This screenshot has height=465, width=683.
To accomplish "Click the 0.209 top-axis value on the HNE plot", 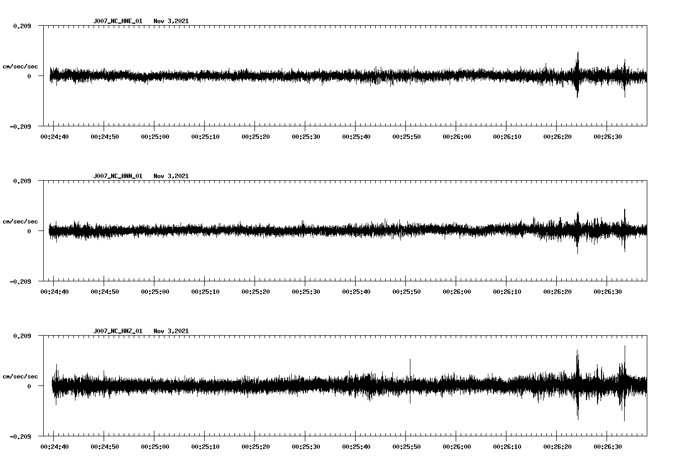I will pyautogui.click(x=22, y=26).
